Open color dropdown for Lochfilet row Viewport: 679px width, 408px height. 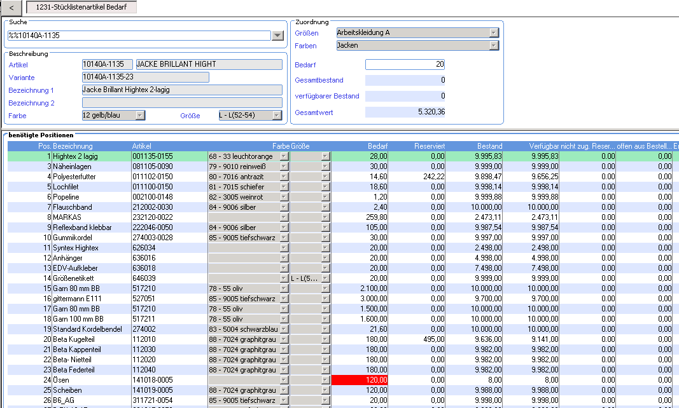click(x=284, y=187)
